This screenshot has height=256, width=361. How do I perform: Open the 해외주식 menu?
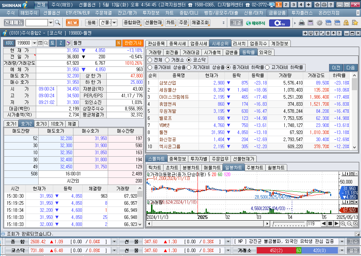click(29, 13)
